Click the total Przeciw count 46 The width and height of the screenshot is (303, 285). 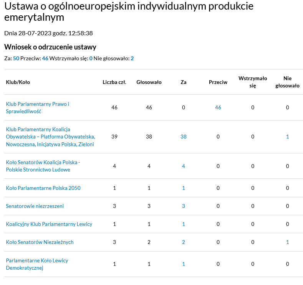click(45, 58)
